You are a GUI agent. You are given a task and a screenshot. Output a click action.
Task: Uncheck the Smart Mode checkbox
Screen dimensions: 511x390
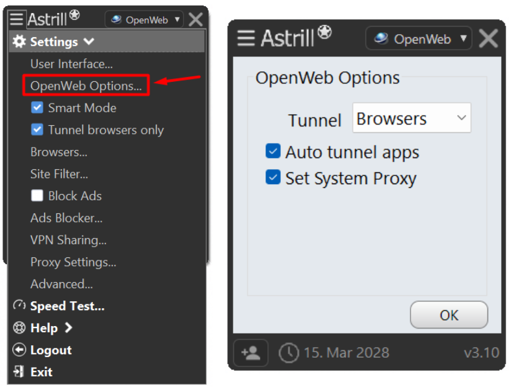pos(37,107)
